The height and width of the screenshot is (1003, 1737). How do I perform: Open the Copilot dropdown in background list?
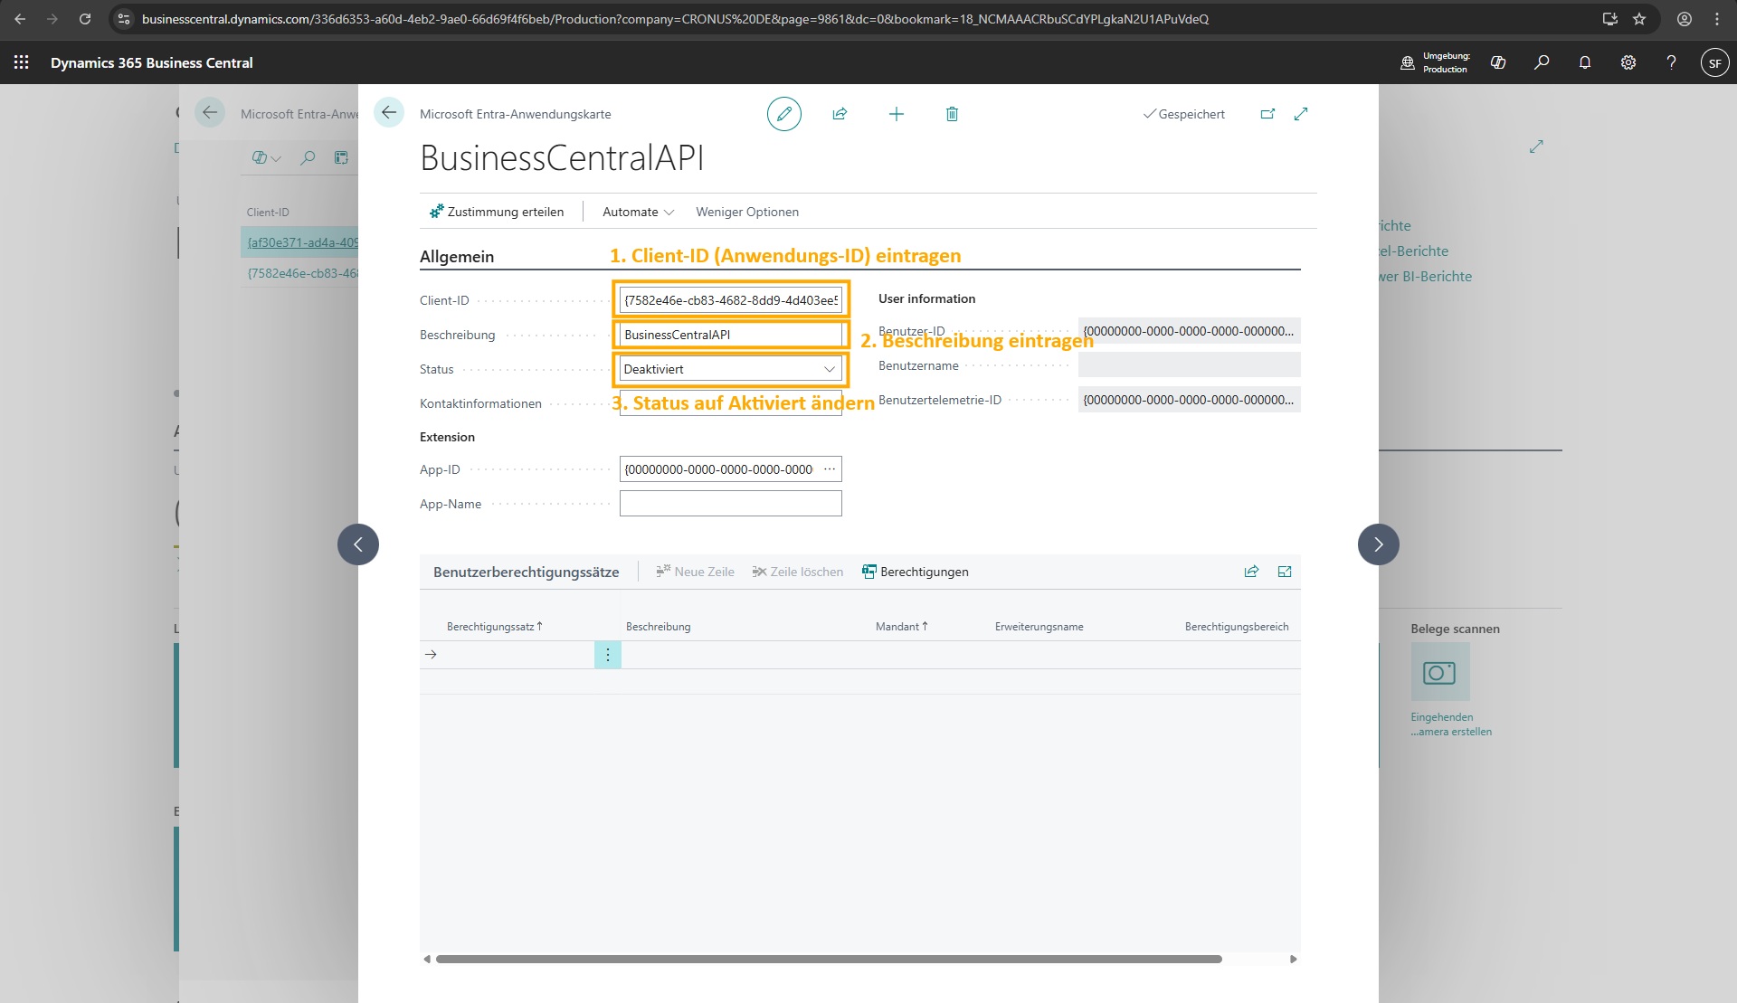coord(266,157)
